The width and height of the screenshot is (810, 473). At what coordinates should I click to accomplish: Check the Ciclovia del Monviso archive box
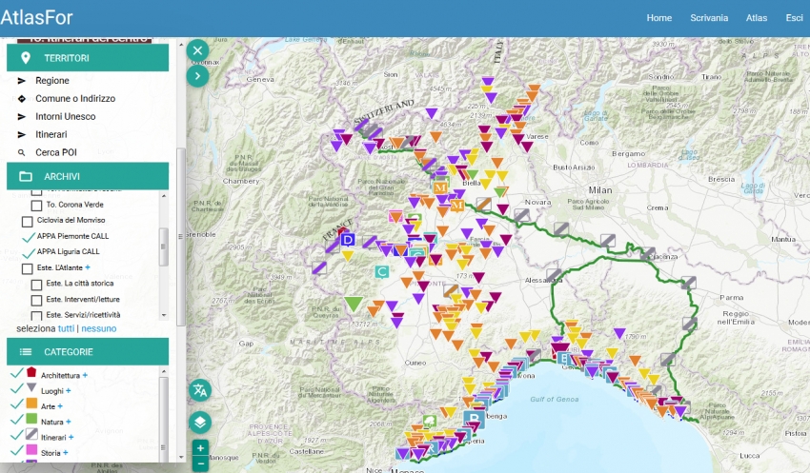click(x=28, y=222)
